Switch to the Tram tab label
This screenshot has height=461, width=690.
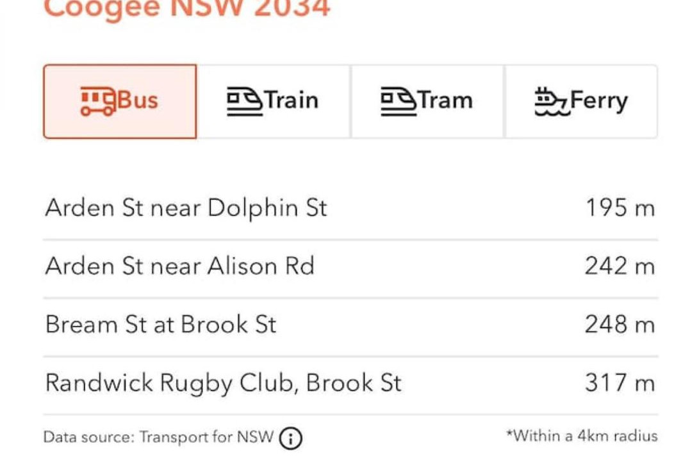[x=445, y=101]
